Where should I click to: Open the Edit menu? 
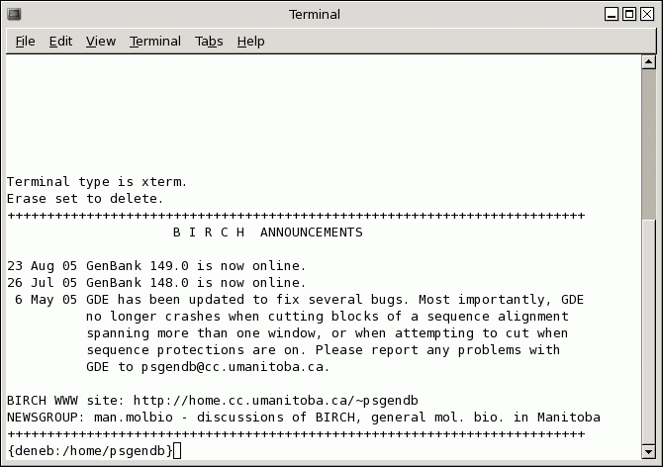click(x=60, y=42)
